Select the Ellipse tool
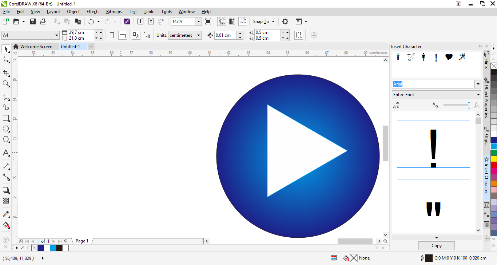497x265 pixels. click(x=6, y=129)
